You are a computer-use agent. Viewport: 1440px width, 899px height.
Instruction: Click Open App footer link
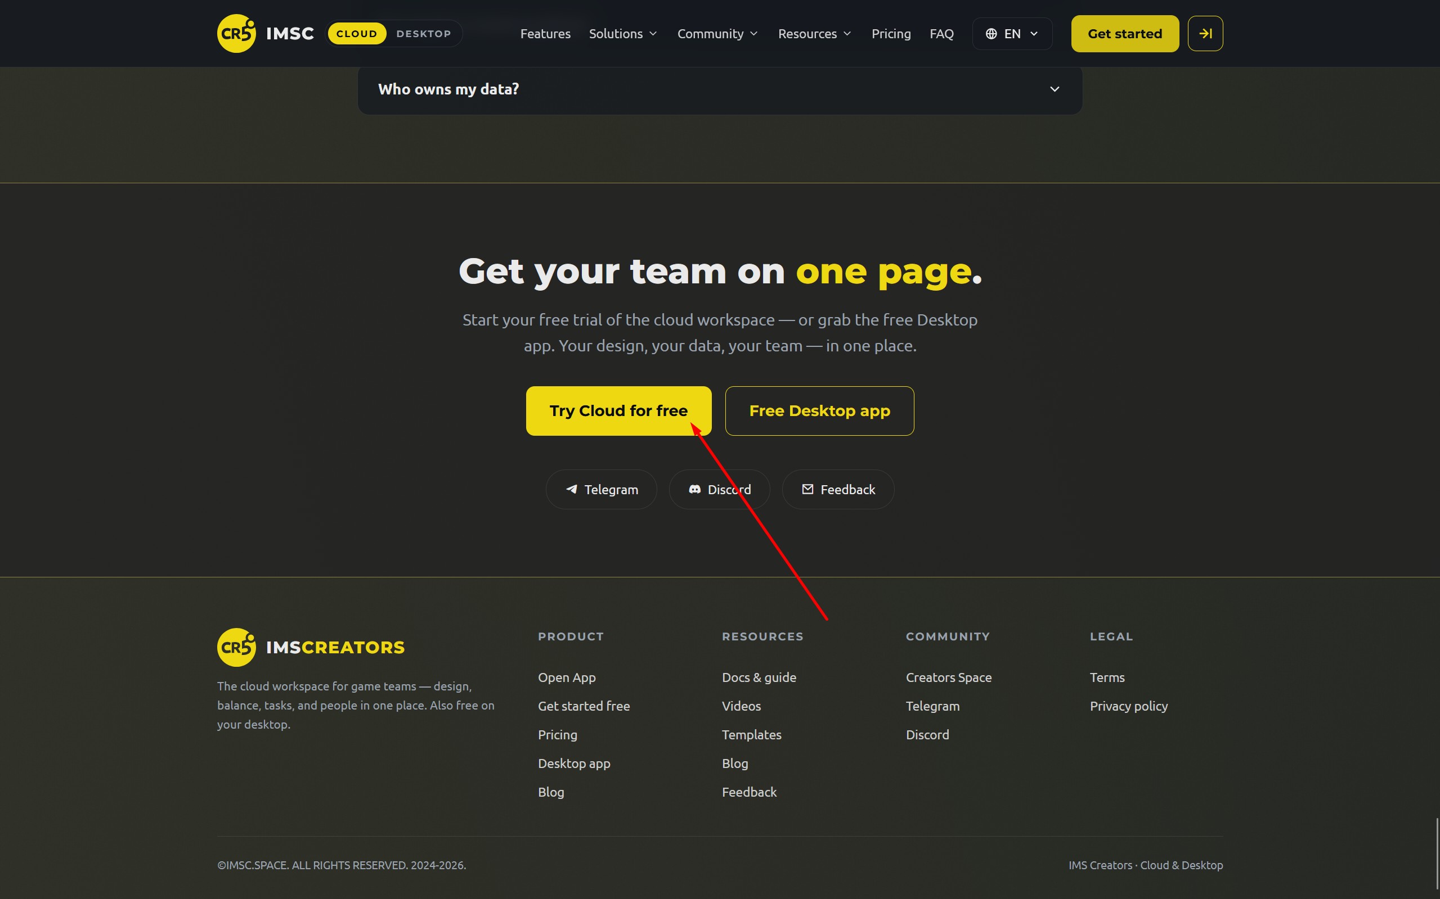point(567,677)
